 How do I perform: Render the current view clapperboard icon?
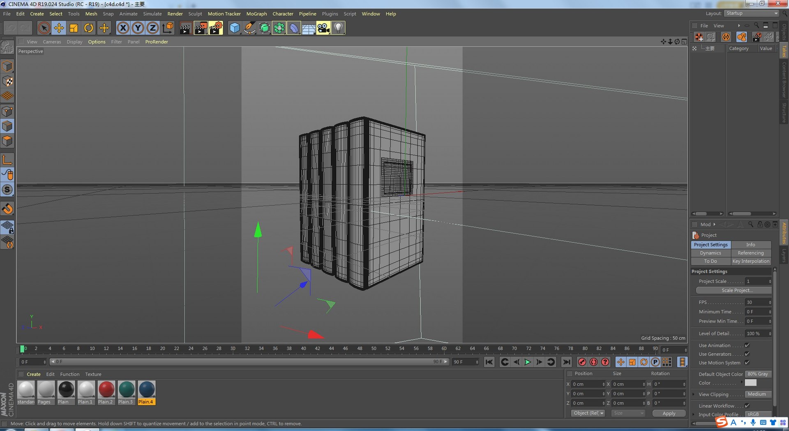(x=185, y=28)
